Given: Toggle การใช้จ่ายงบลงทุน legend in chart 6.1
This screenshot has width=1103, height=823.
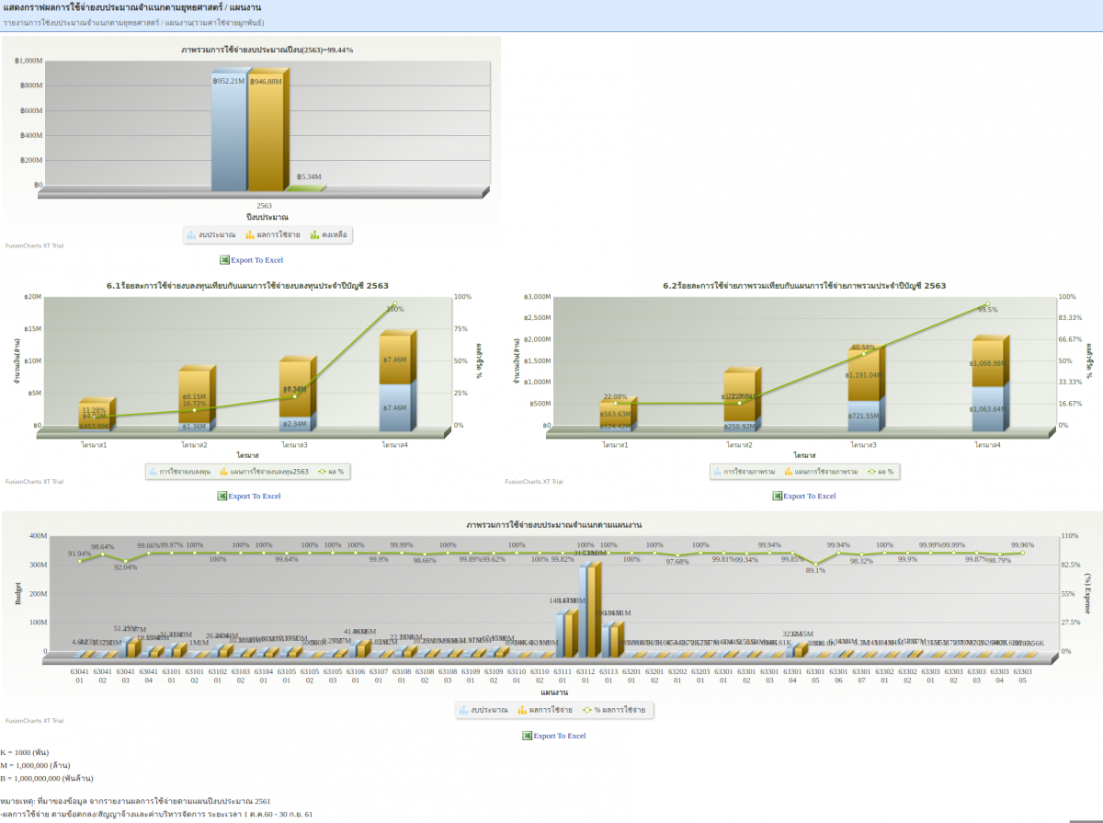Looking at the screenshot, I should point(178,471).
